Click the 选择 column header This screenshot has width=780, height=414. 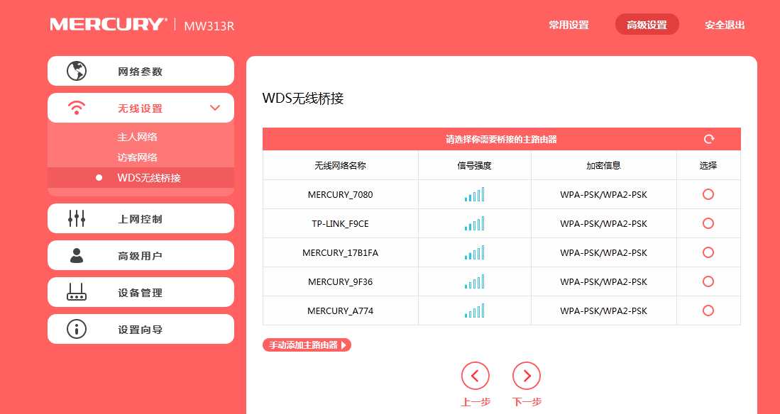tap(708, 165)
